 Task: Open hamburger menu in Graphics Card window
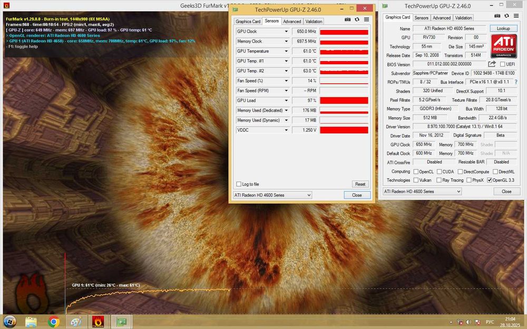516,16
